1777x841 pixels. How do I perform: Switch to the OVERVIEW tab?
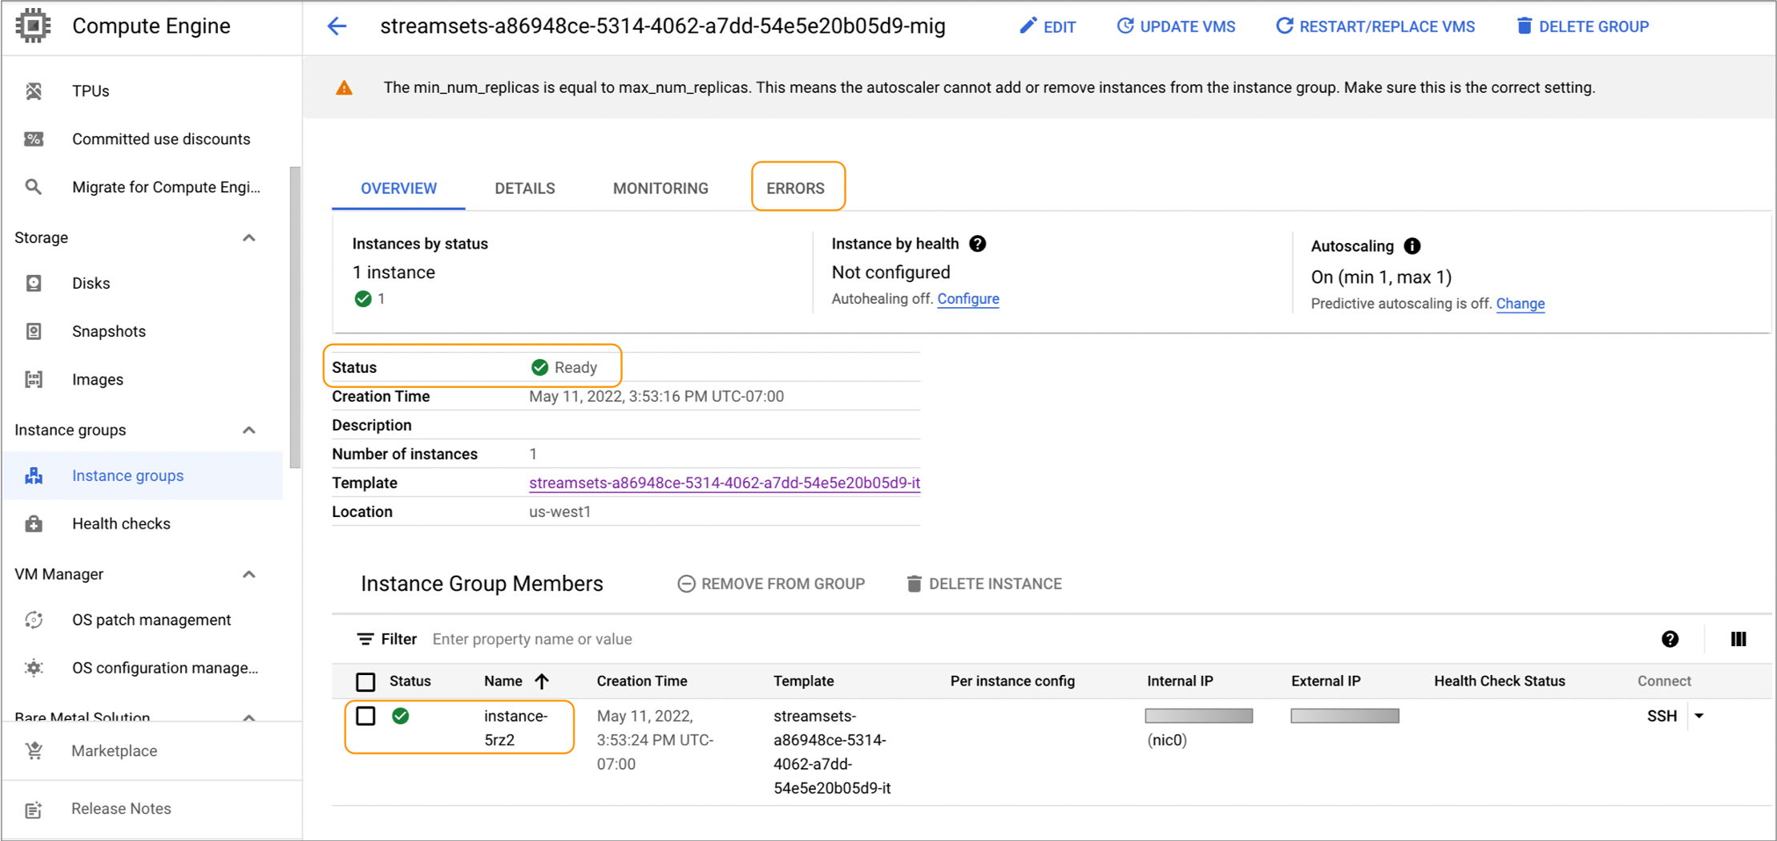pyautogui.click(x=398, y=188)
